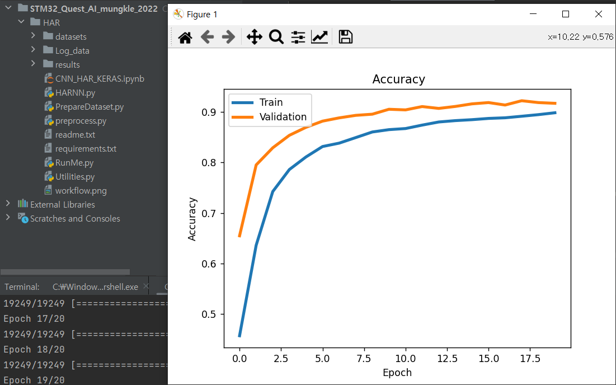Open RunMe.py in project tree
Image resolution: width=616 pixels, height=385 pixels.
tap(74, 163)
